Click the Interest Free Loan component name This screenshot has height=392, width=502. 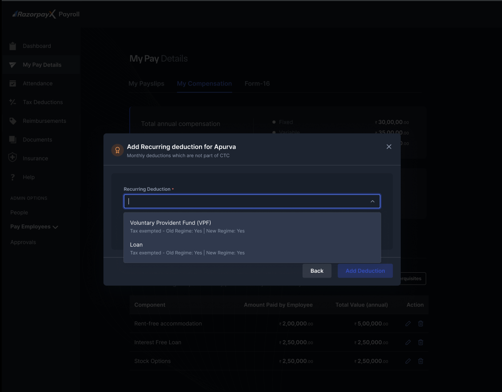pos(158,342)
